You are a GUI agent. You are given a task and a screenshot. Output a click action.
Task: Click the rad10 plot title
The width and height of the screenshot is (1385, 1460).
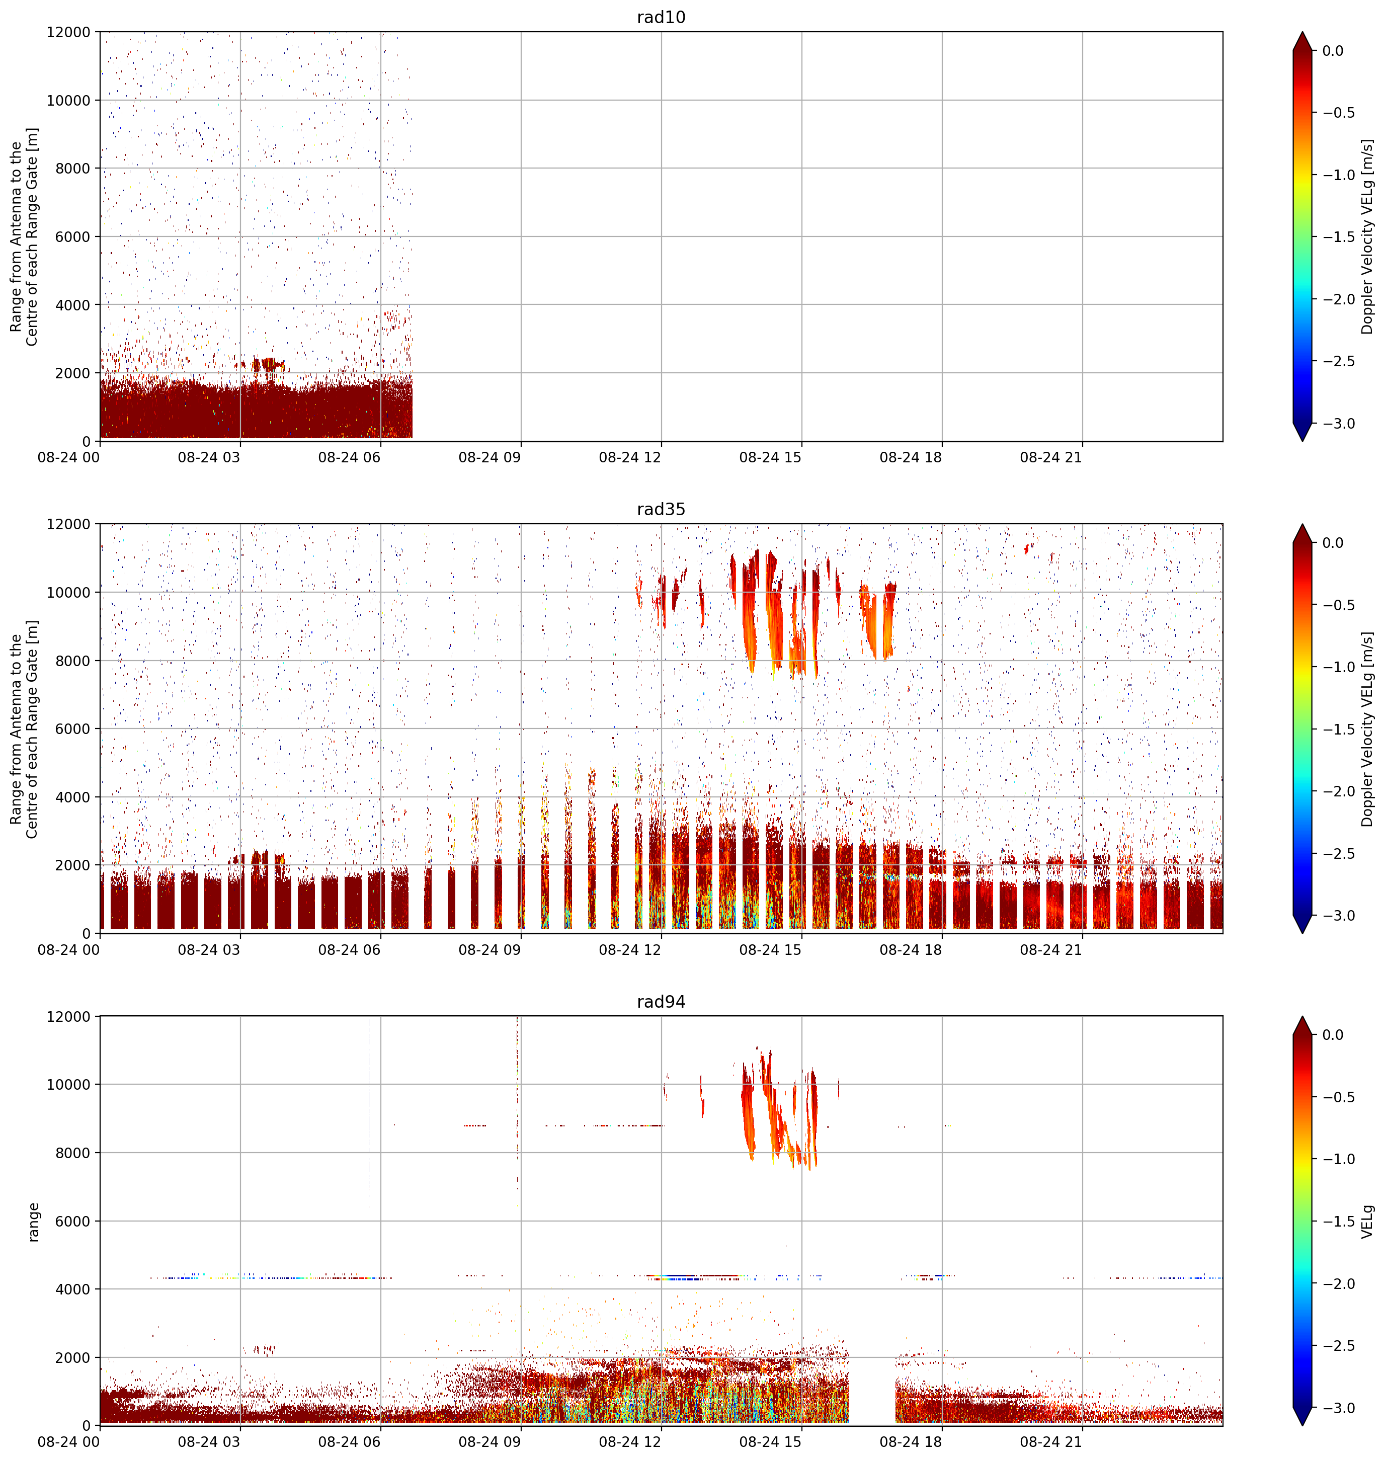coord(661,17)
